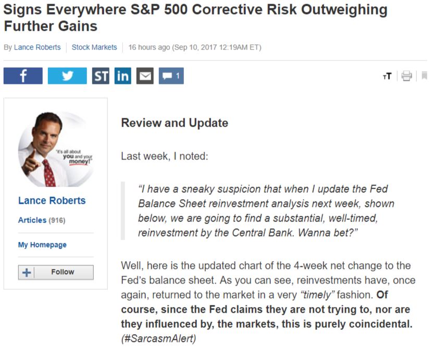Click the bookmark icon beside the printer
The width and height of the screenshot is (434, 357).
point(425,77)
